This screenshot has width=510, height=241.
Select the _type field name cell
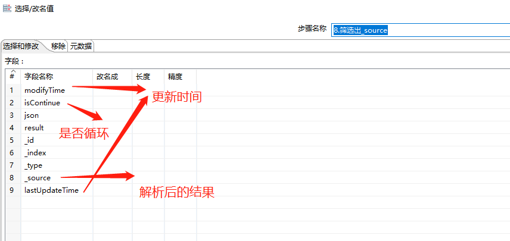click(57, 165)
